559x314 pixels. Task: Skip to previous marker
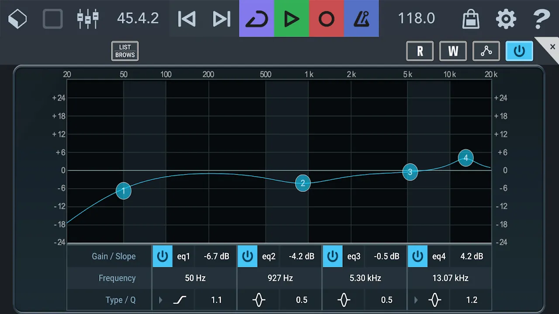pos(187,19)
